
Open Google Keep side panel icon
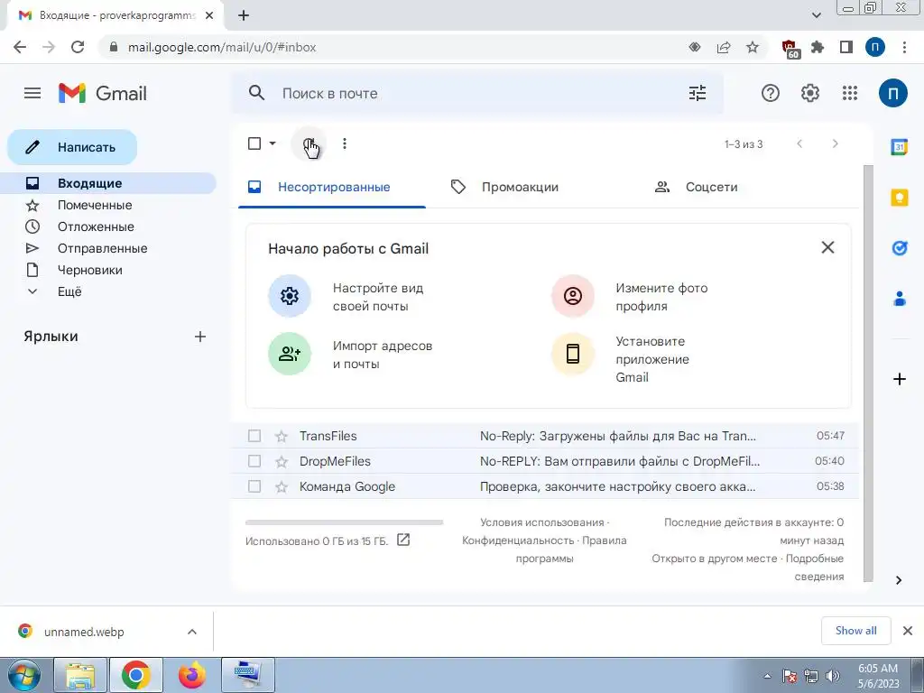[900, 198]
